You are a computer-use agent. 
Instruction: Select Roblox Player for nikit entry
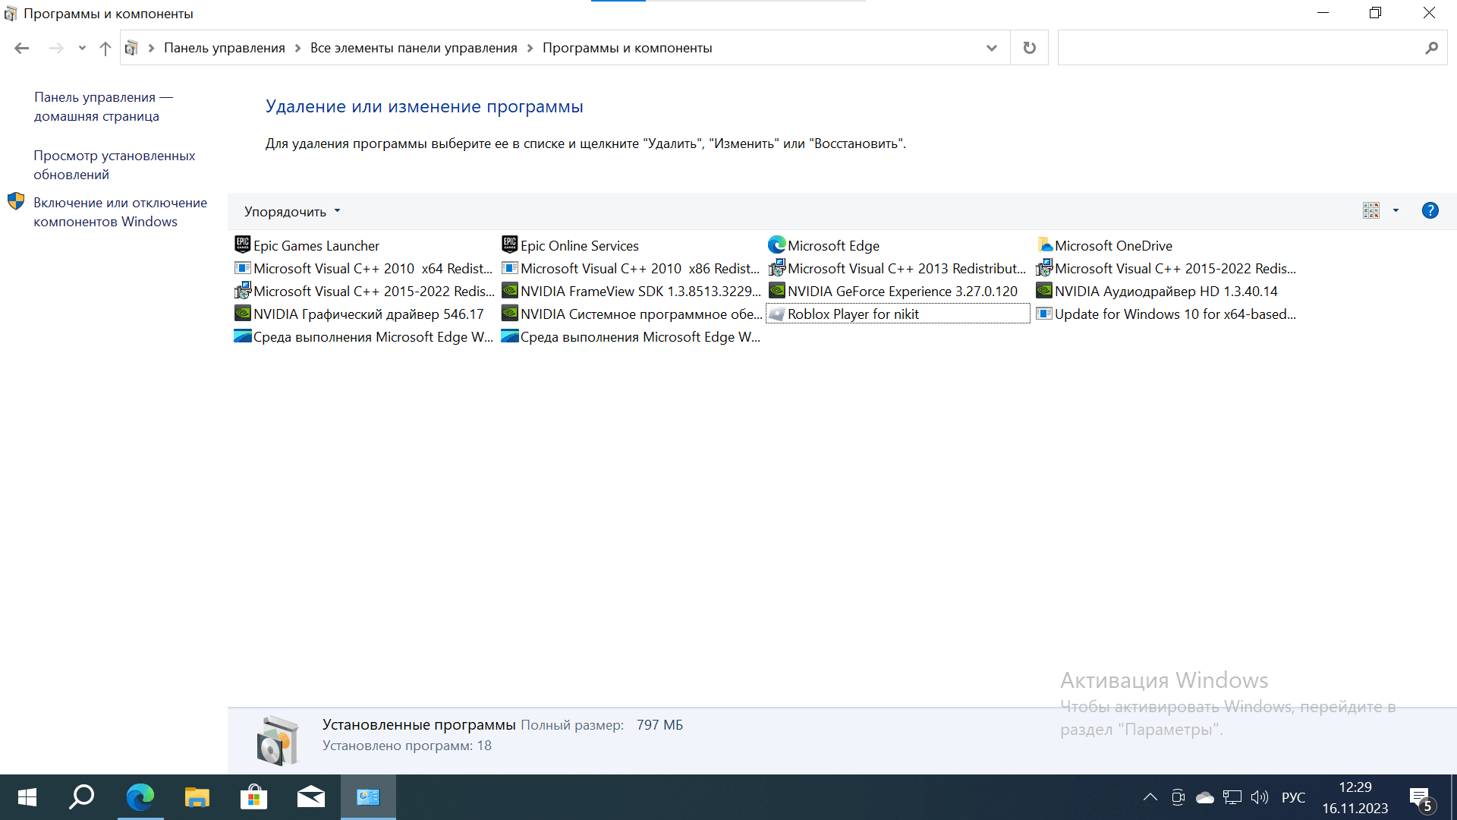[x=852, y=314]
